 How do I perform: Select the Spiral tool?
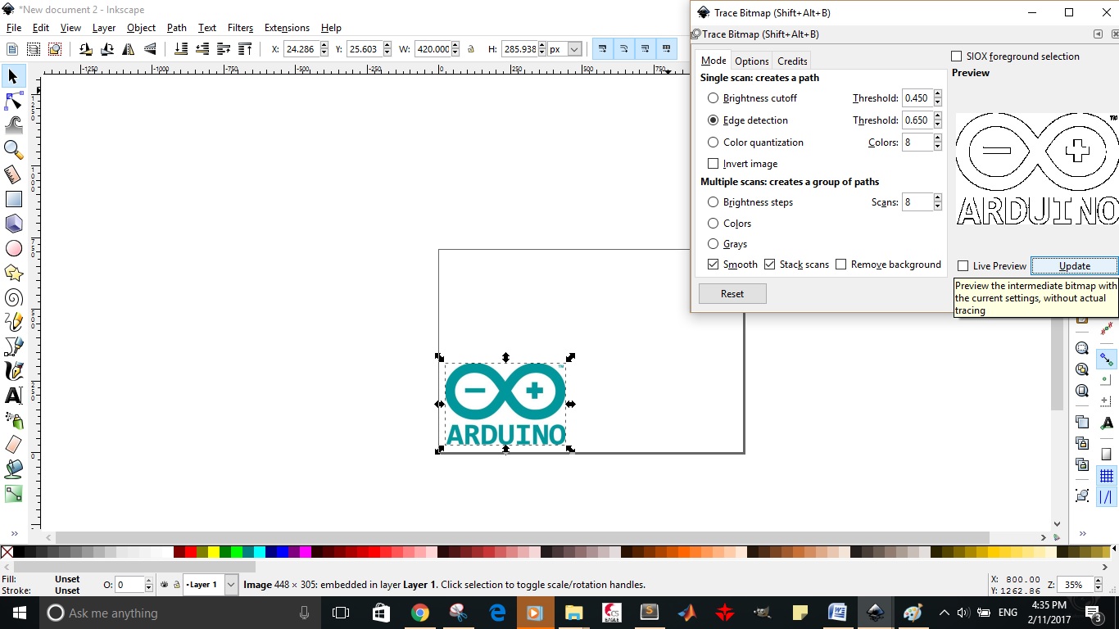pyautogui.click(x=14, y=297)
